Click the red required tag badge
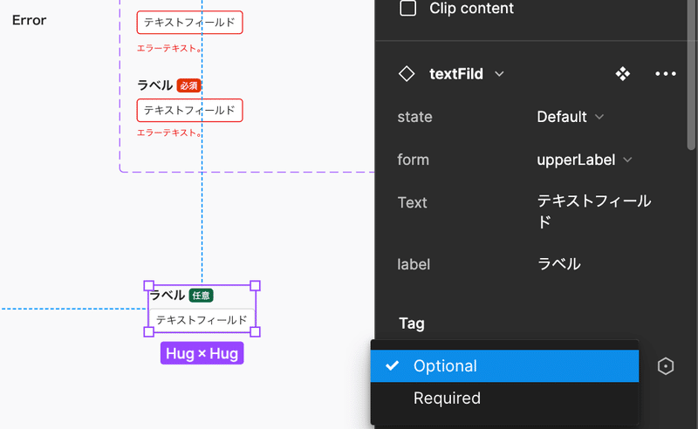This screenshot has width=698, height=429. [188, 85]
